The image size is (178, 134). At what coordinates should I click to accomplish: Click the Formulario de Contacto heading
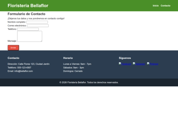(x=26, y=14)
